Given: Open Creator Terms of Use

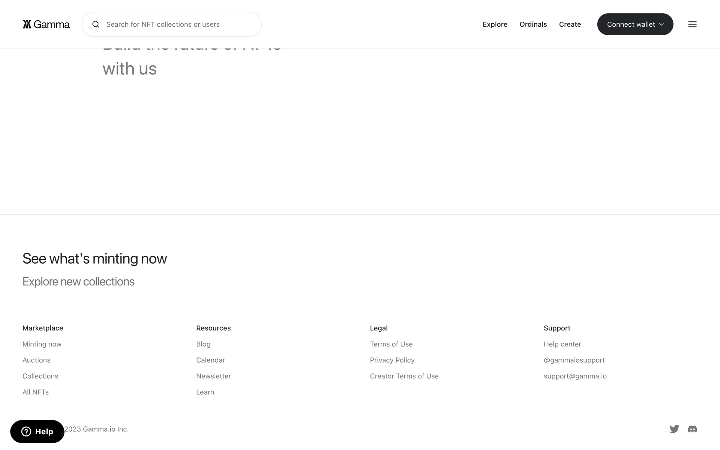Looking at the screenshot, I should [x=404, y=376].
